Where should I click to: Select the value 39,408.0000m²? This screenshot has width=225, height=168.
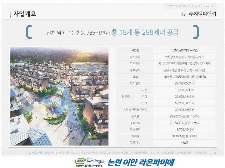184,83
